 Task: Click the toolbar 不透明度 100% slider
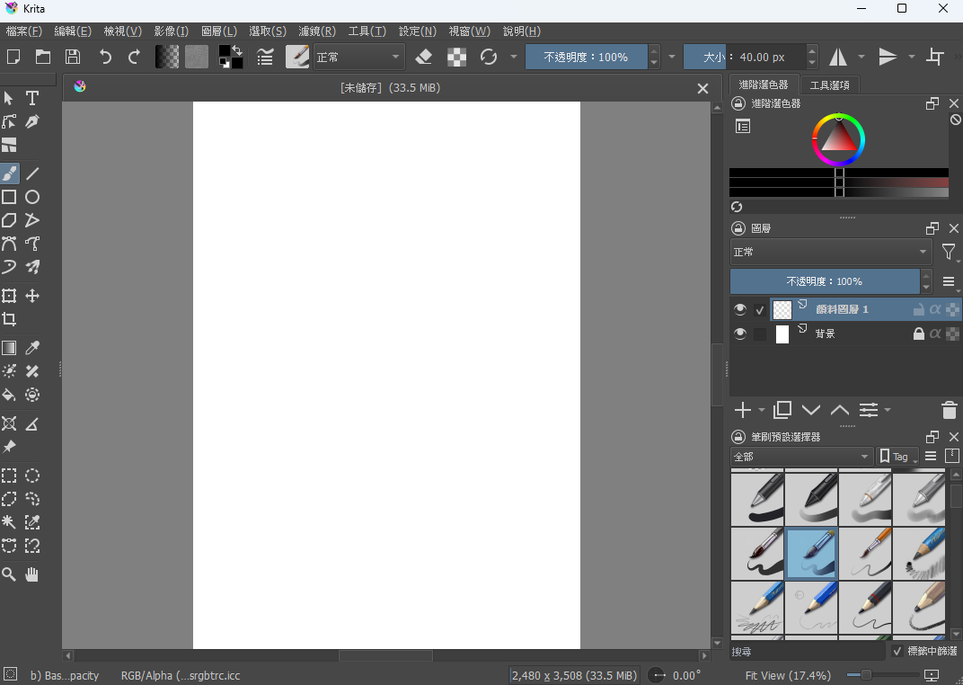click(x=586, y=58)
